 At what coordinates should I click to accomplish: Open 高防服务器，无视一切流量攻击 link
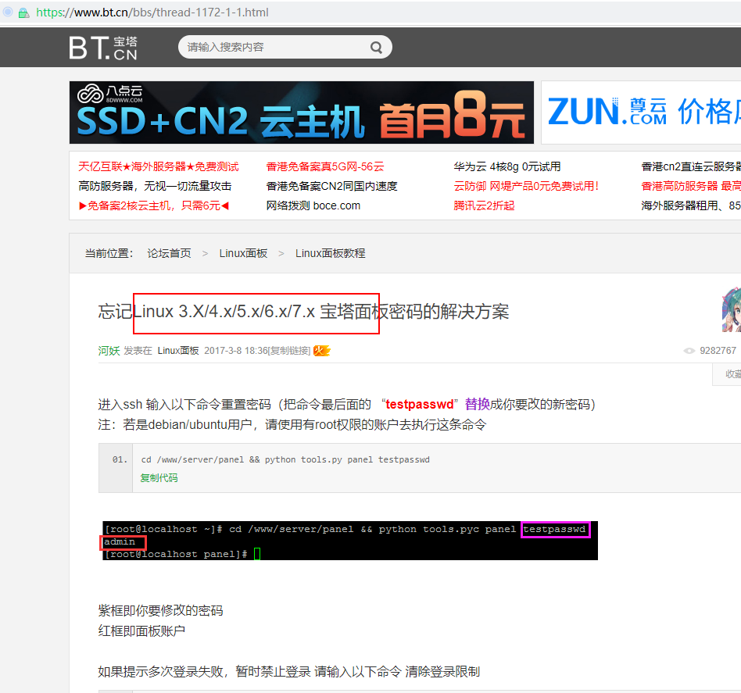155,186
